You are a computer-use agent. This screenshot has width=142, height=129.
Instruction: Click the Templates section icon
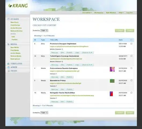(x=8, y=64)
